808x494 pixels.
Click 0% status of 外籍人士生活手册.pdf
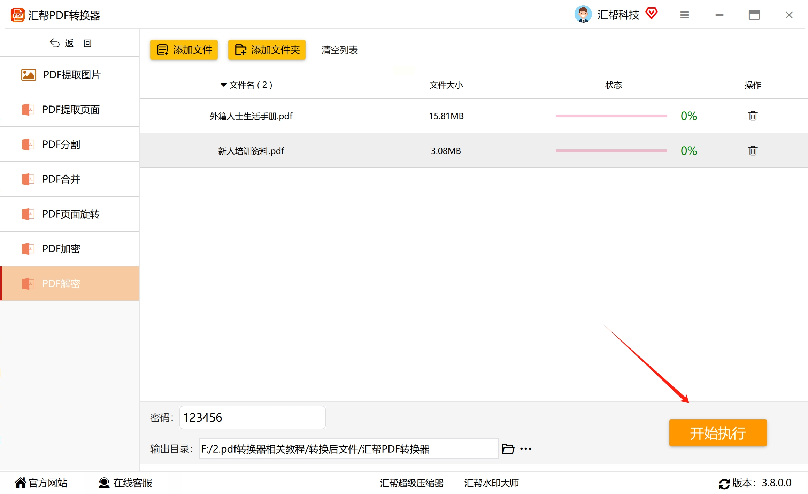[688, 116]
